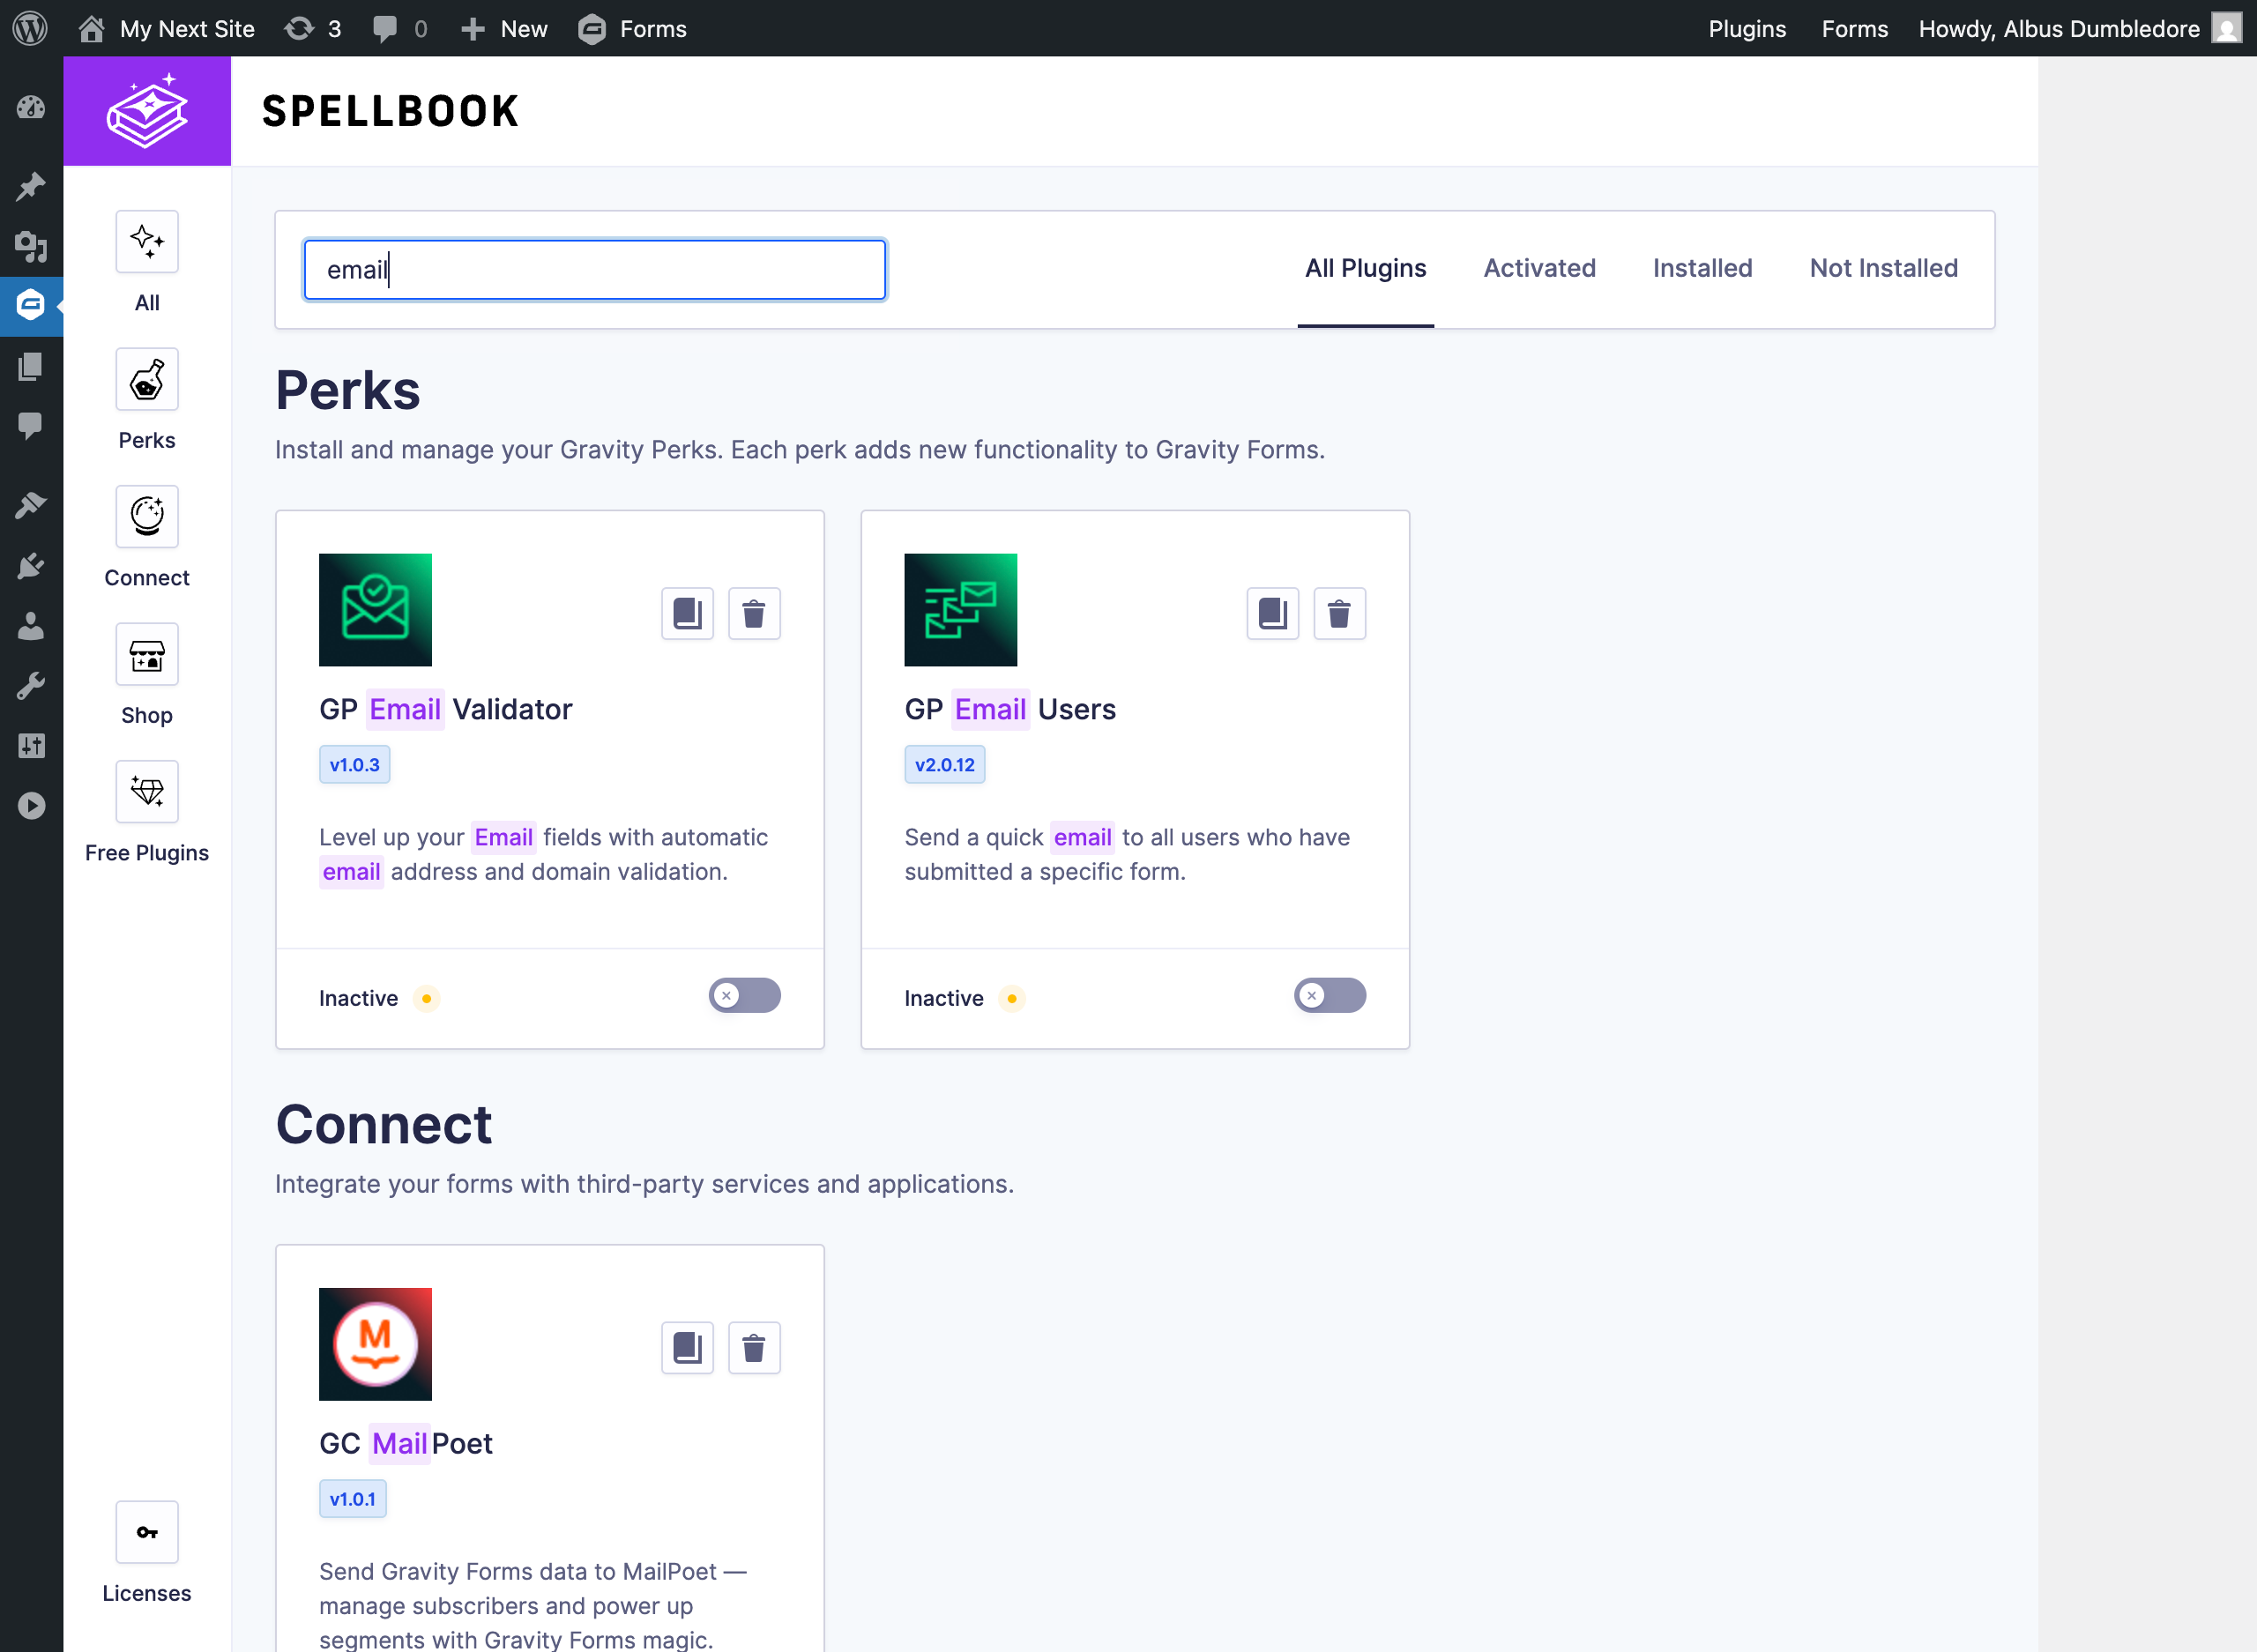Switch to Installed tab
This screenshot has height=1652, width=2257.
coord(1702,269)
